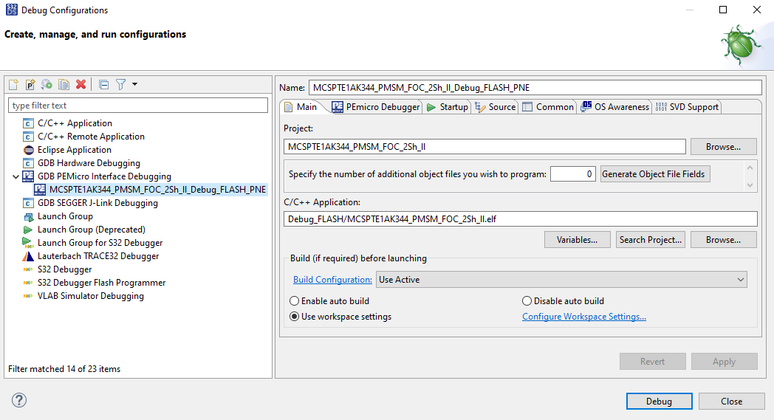Screen dimensions: 774x420
Task: Click the funnel Filter icon
Action: (x=120, y=85)
